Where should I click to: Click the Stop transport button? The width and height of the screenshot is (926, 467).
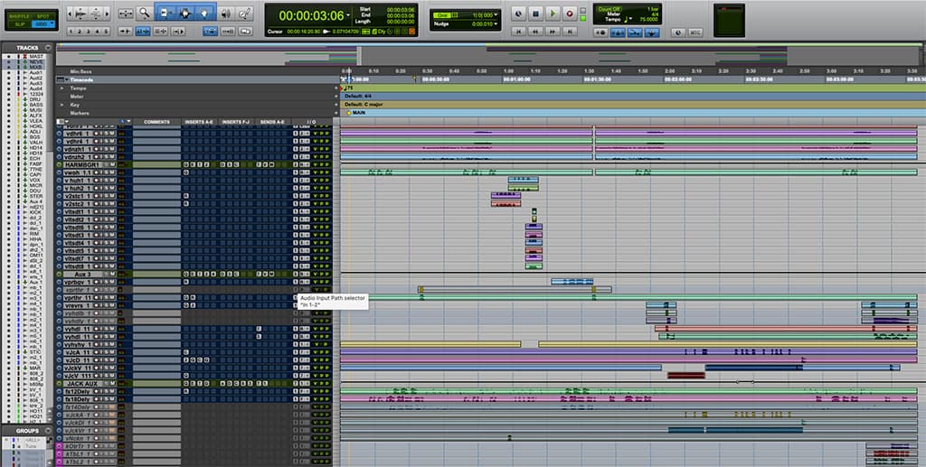click(x=535, y=14)
